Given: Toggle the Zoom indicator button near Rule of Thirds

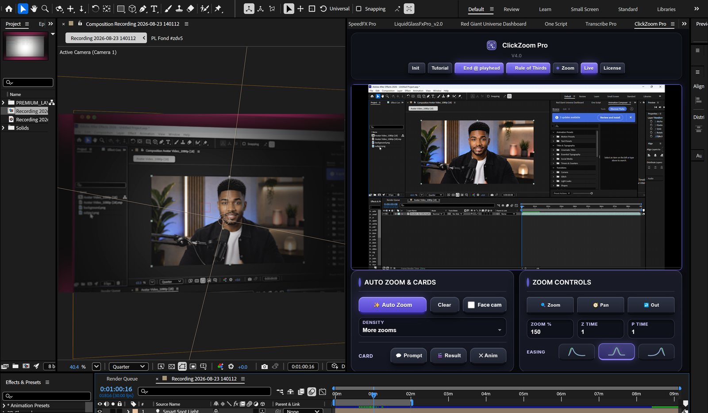Looking at the screenshot, I should [565, 68].
